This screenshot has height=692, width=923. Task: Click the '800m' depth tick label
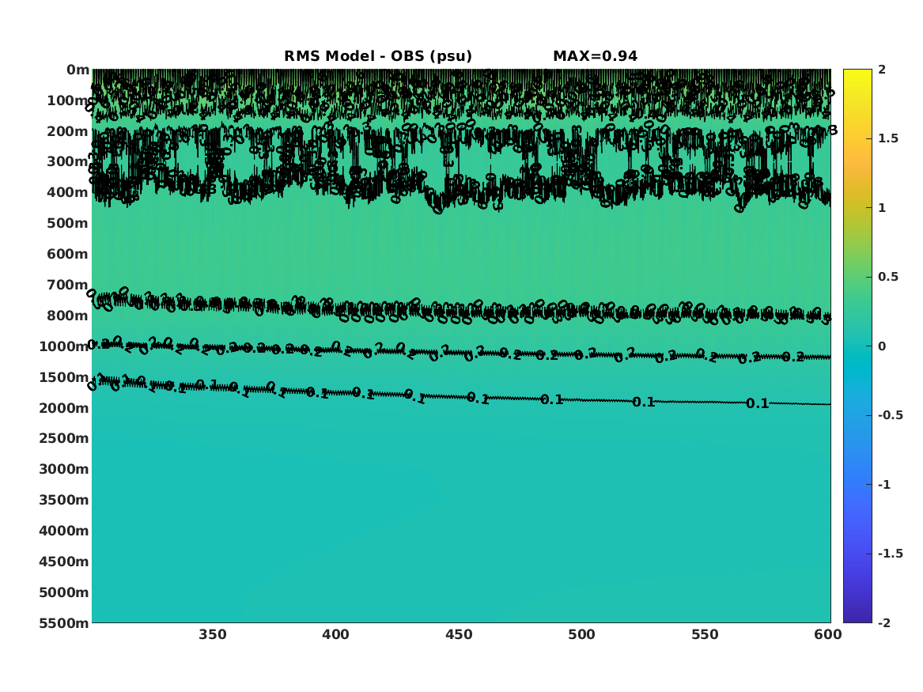tap(68, 316)
